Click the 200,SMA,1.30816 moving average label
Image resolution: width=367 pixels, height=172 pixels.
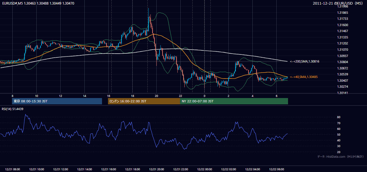click(305, 61)
